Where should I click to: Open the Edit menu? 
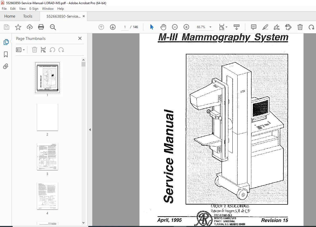13,9
